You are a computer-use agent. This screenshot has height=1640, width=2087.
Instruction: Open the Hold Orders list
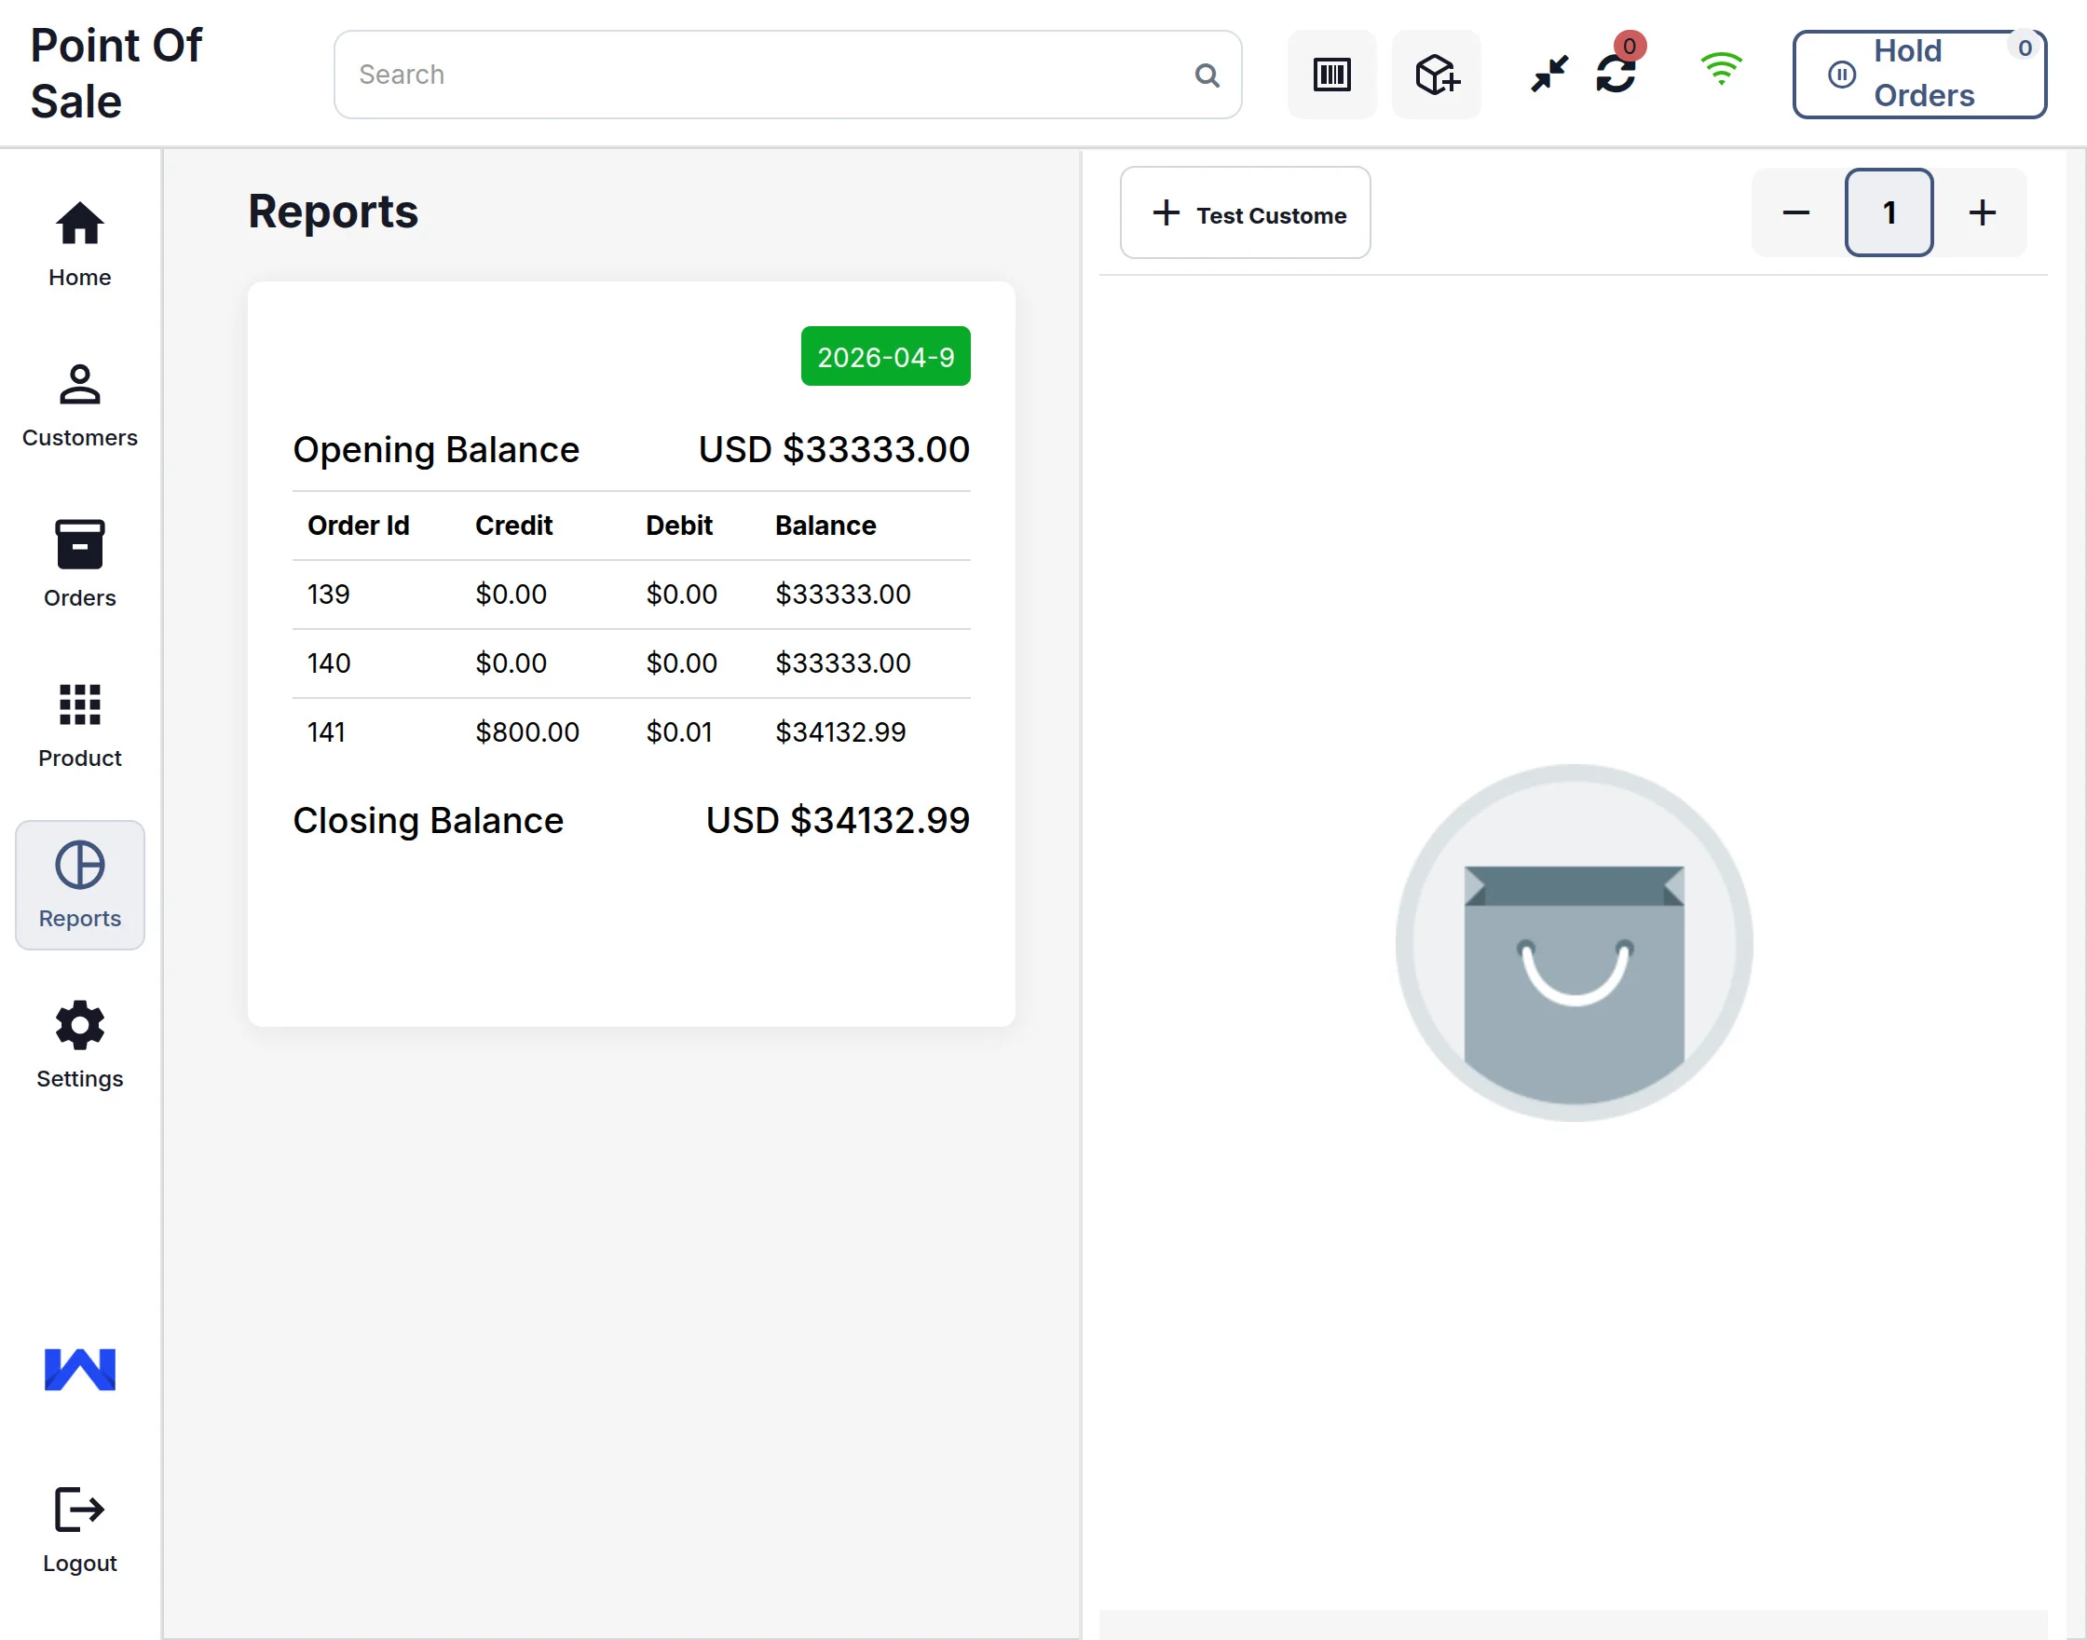tap(1918, 74)
